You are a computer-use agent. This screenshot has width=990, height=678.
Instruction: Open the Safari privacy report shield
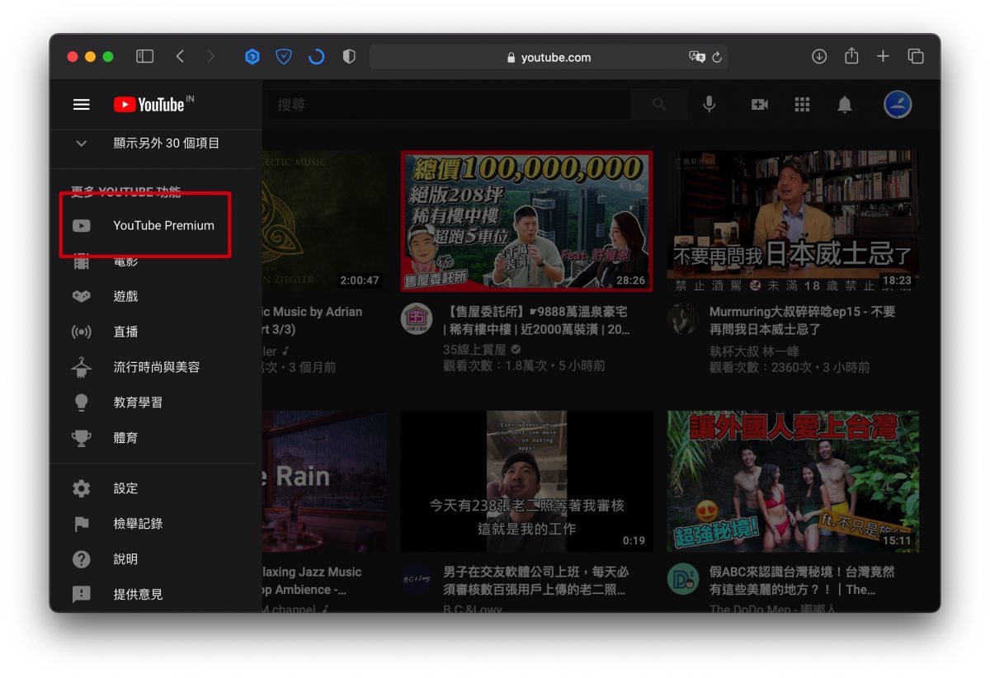349,57
